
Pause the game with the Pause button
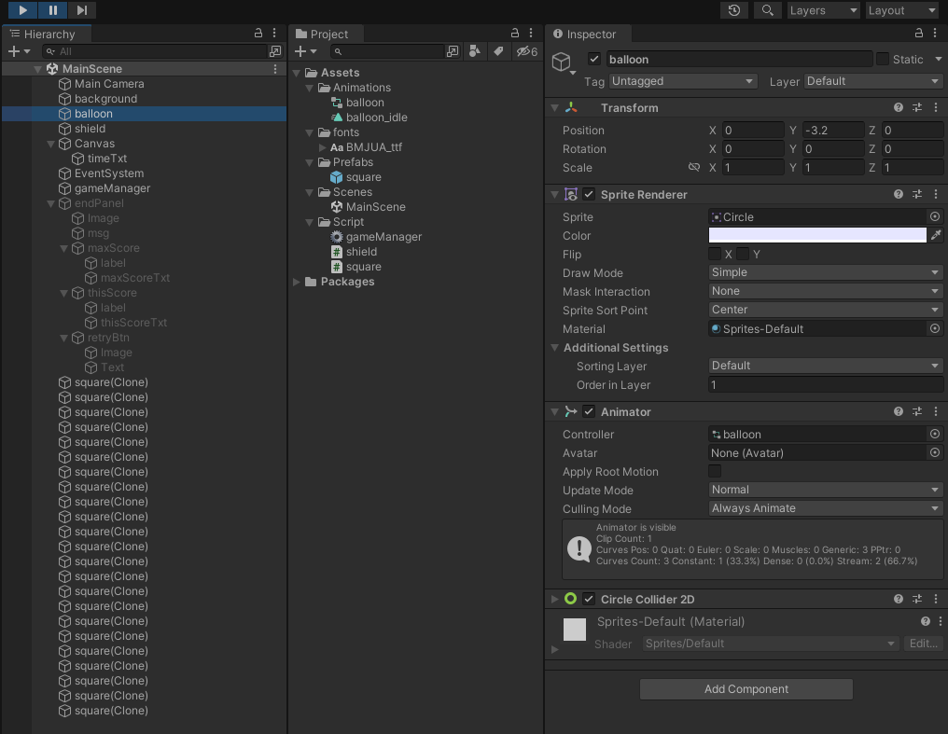[52, 9]
